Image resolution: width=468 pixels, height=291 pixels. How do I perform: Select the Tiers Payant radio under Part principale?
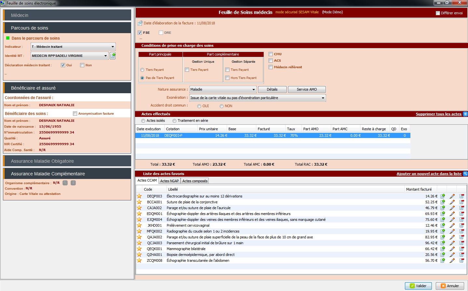tap(142, 70)
